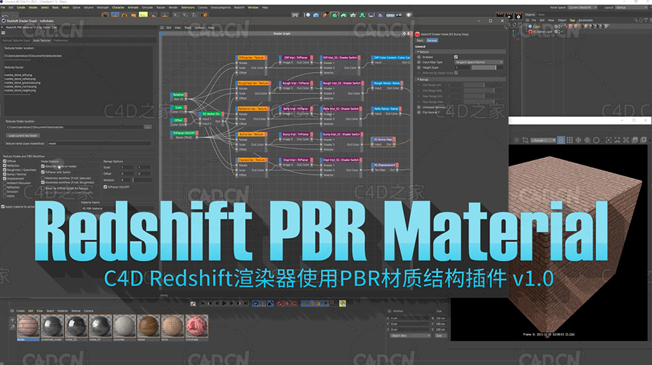Select the bricks material thumbnail
This screenshot has width=652, height=365.
point(28,327)
